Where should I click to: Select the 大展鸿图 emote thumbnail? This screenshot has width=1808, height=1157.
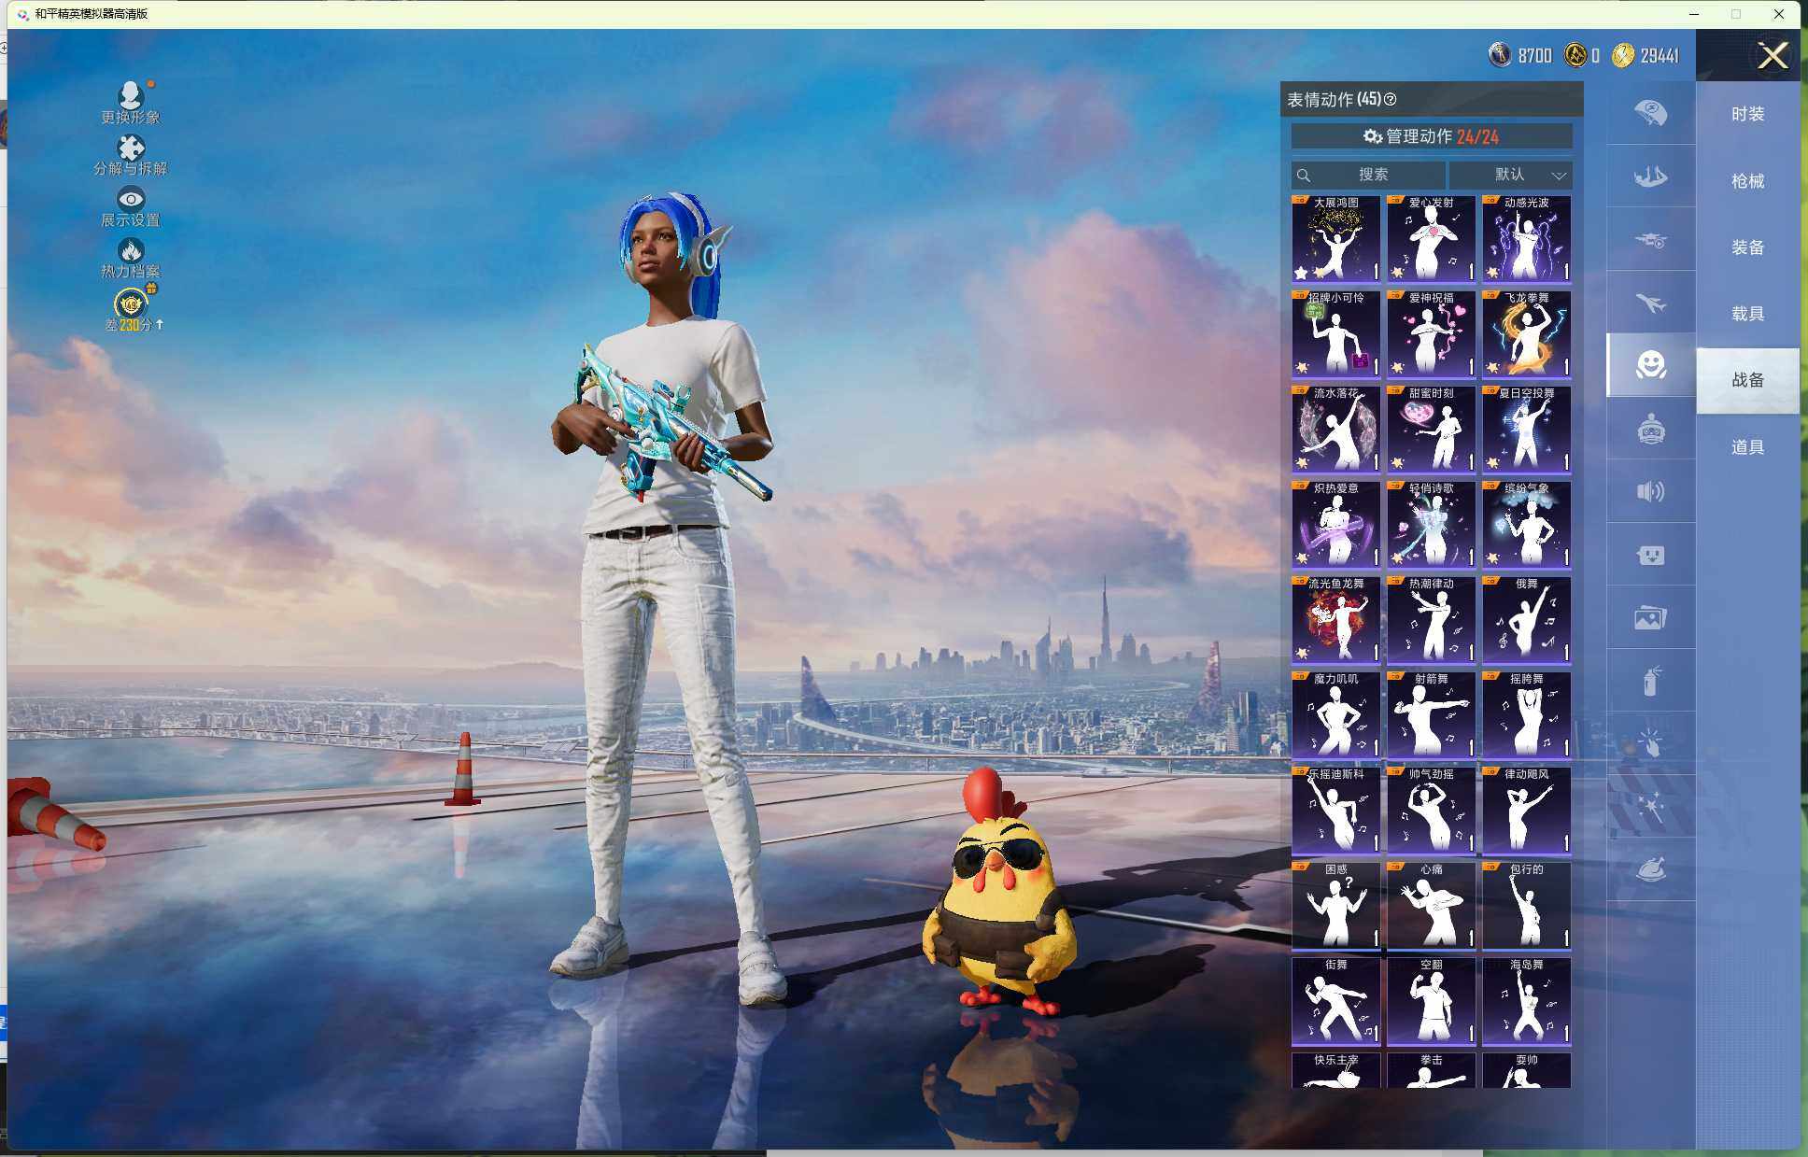pyautogui.click(x=1335, y=239)
